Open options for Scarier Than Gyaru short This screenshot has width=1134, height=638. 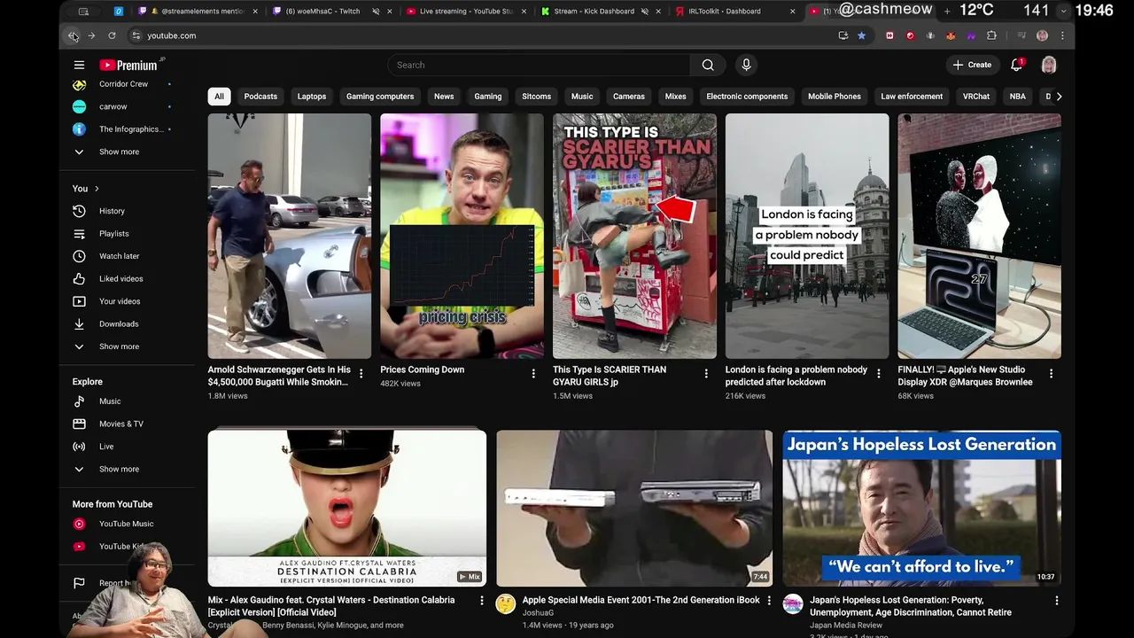click(706, 374)
